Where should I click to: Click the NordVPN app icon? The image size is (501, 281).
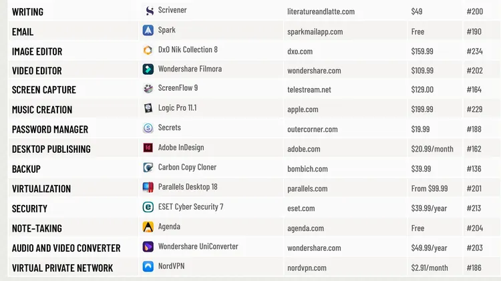coord(148,266)
